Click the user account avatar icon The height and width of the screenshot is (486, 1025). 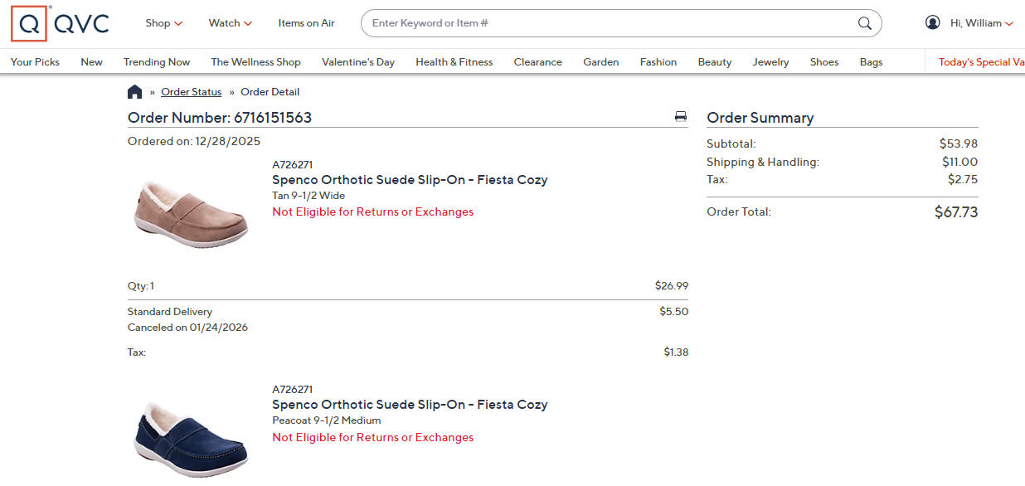(x=933, y=23)
